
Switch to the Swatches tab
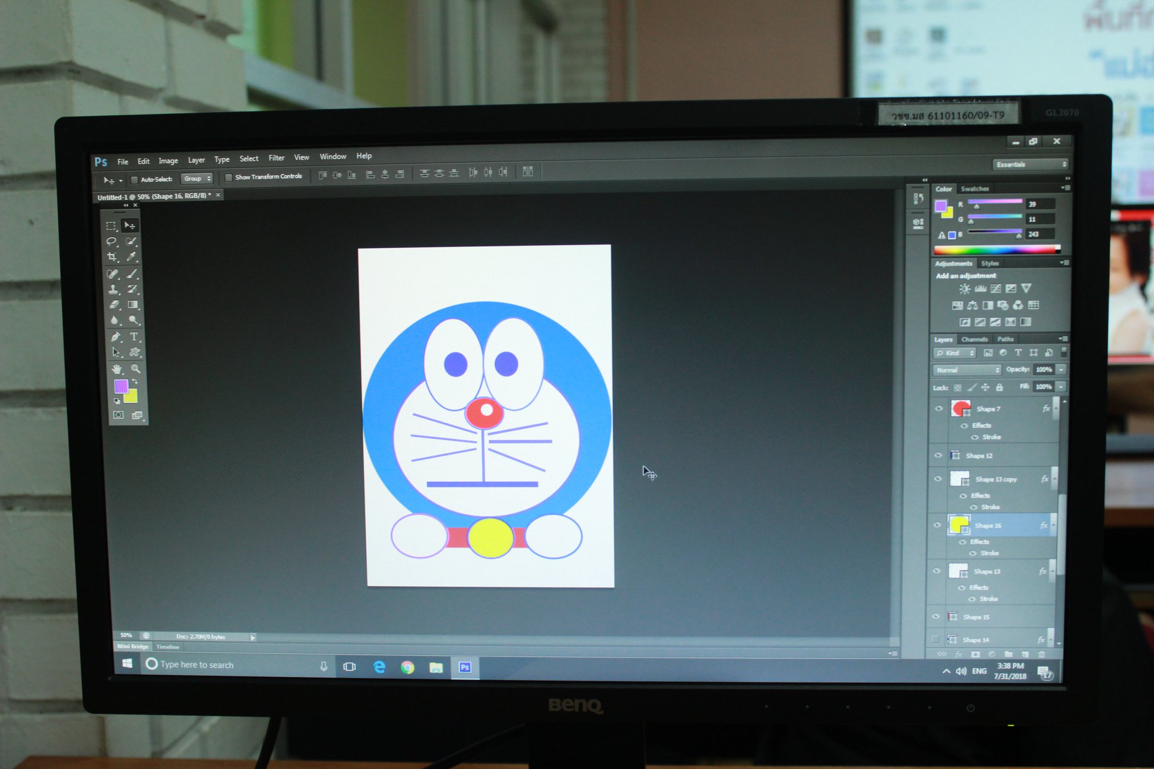975,189
